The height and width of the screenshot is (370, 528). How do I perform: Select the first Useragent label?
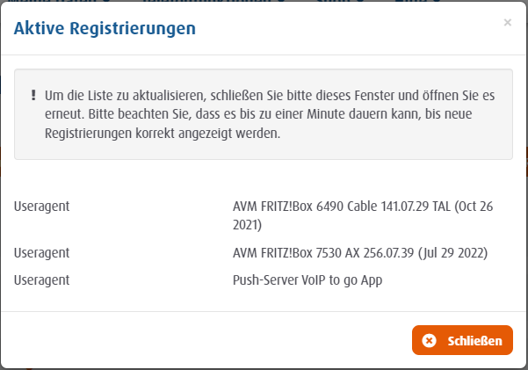[42, 207]
